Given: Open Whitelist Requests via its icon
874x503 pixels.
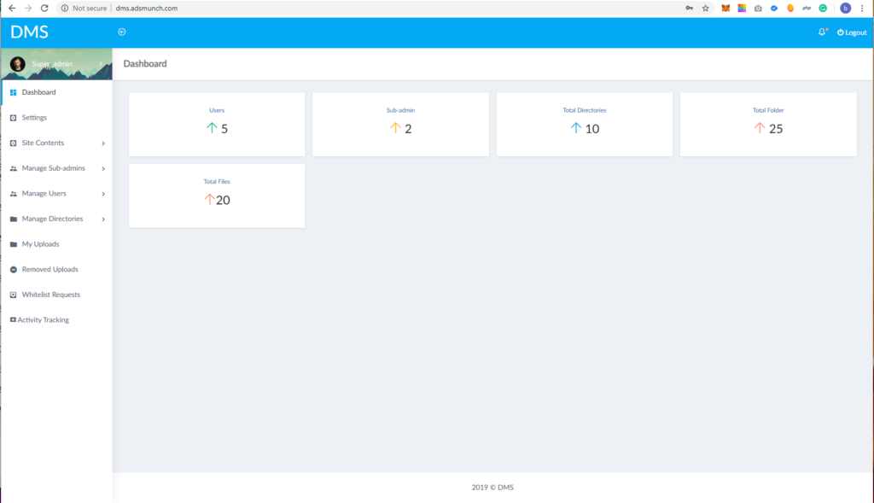Looking at the screenshot, I should click(x=12, y=295).
